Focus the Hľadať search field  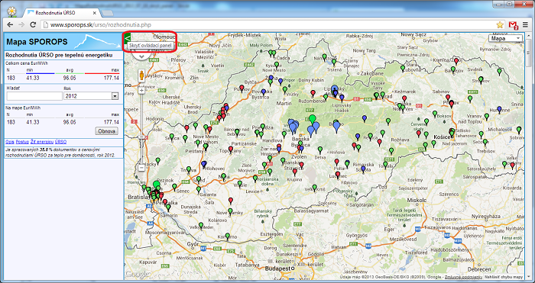coord(34,96)
